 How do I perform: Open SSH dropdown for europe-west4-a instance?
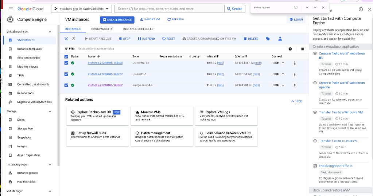tap(283, 85)
